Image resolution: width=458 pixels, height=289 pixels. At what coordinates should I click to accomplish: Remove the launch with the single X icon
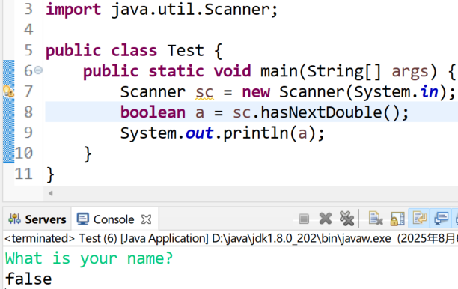click(326, 219)
